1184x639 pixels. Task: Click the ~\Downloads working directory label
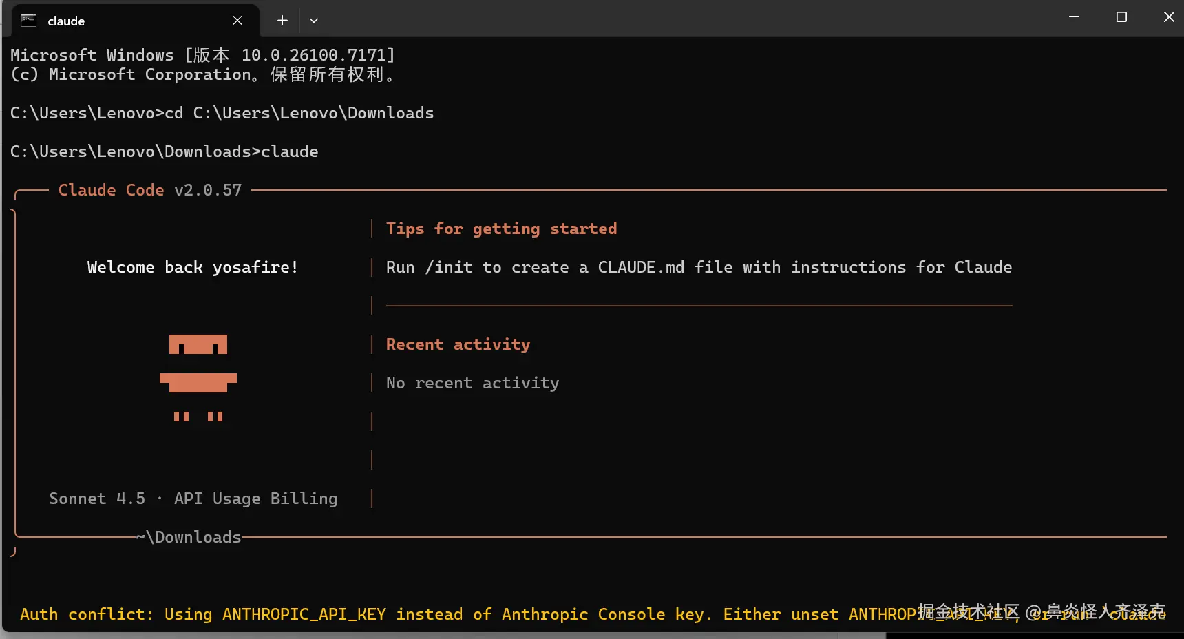tap(189, 537)
